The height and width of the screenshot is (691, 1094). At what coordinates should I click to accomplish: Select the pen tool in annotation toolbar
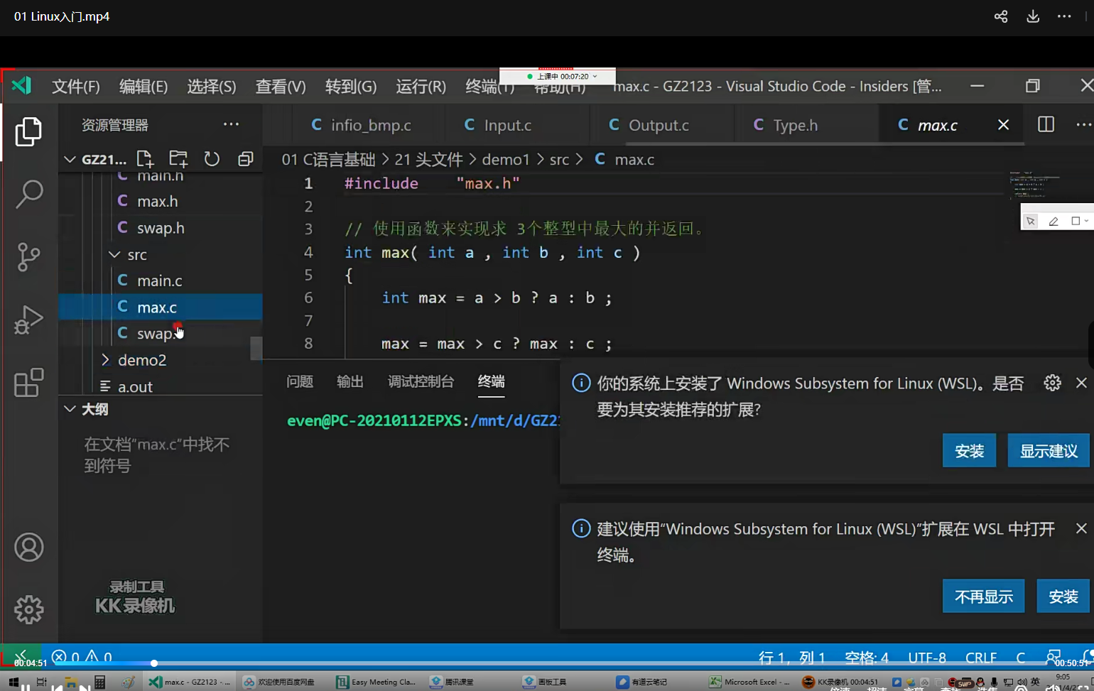[1054, 221]
